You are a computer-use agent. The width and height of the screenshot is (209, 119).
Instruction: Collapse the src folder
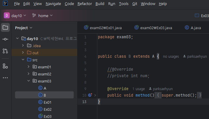coord(23,59)
